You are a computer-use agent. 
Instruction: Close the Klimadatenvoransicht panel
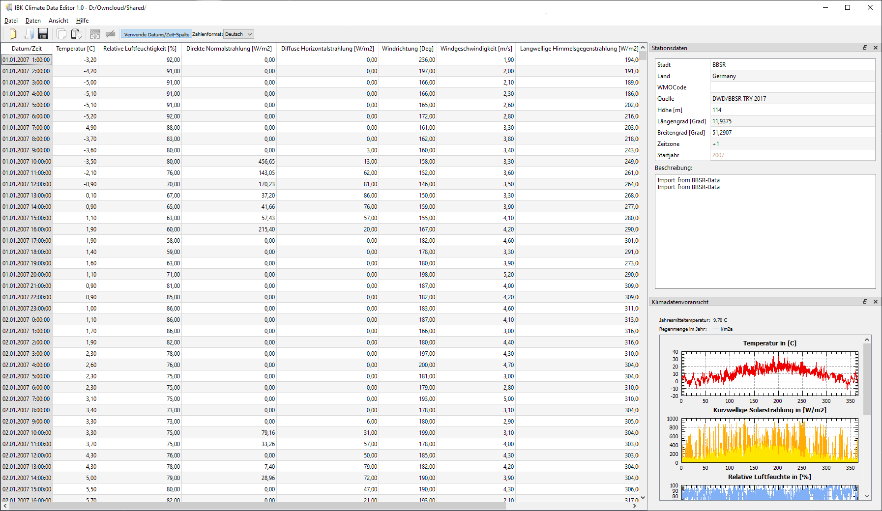coord(876,302)
